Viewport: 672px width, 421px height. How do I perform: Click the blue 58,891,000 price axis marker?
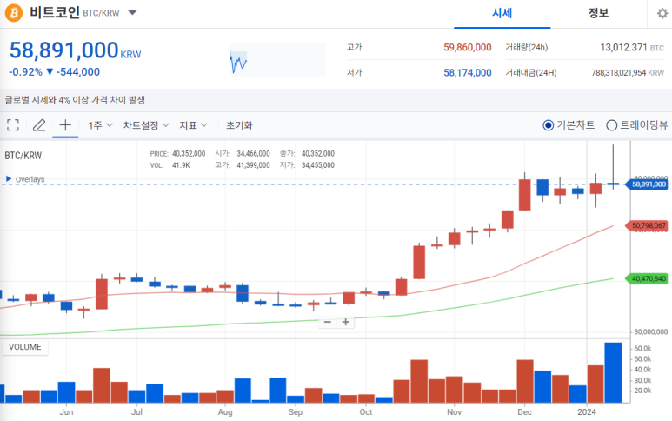click(x=649, y=184)
